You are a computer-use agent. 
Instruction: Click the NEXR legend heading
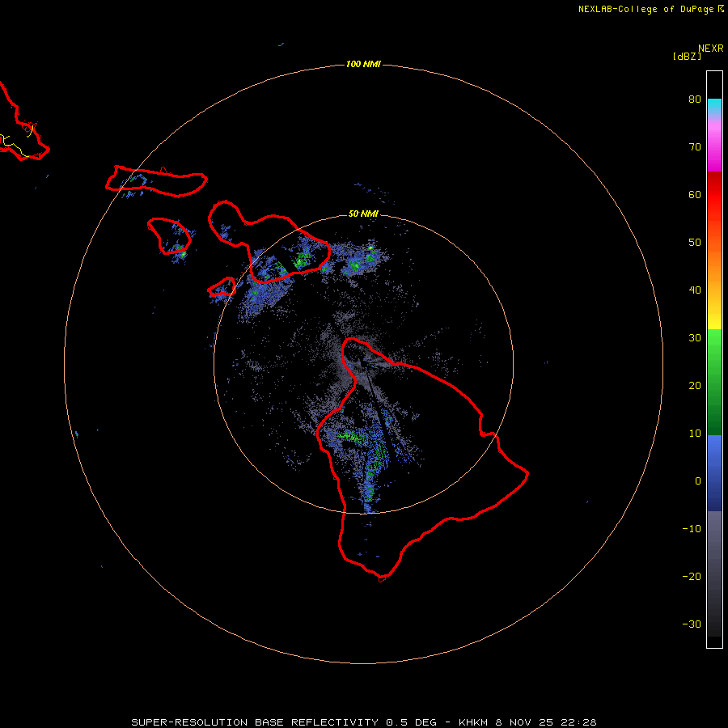[x=710, y=49]
